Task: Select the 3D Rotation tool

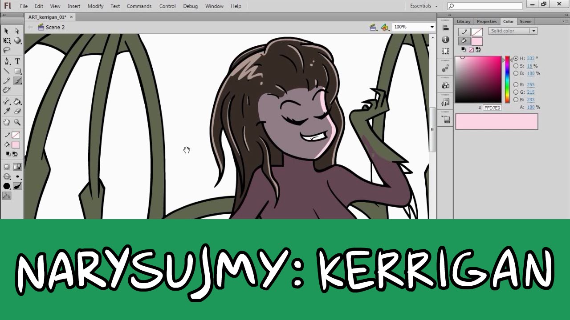Action: [17, 40]
